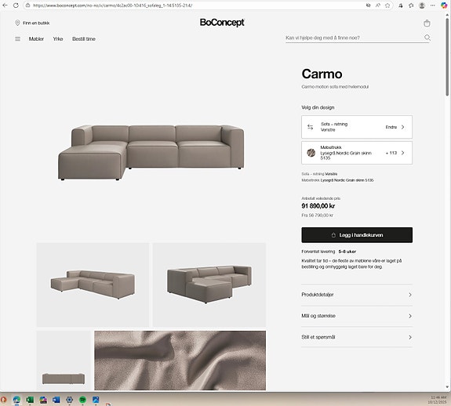Image resolution: width=451 pixels, height=406 pixels.
Task: Go back to the previous browser page
Action: click(x=5, y=5)
